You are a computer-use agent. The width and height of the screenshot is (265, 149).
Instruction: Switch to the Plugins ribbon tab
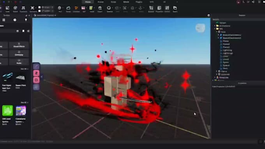[139, 2]
